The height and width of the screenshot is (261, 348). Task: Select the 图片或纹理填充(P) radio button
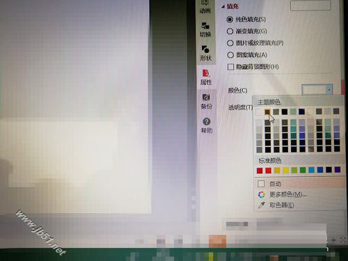tap(230, 43)
